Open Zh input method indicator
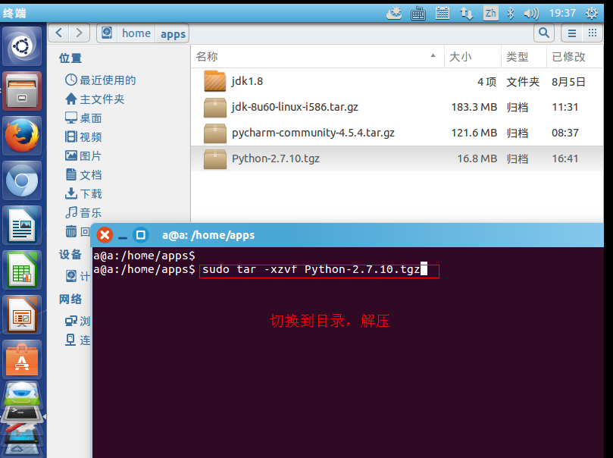The image size is (613, 458). [490, 14]
